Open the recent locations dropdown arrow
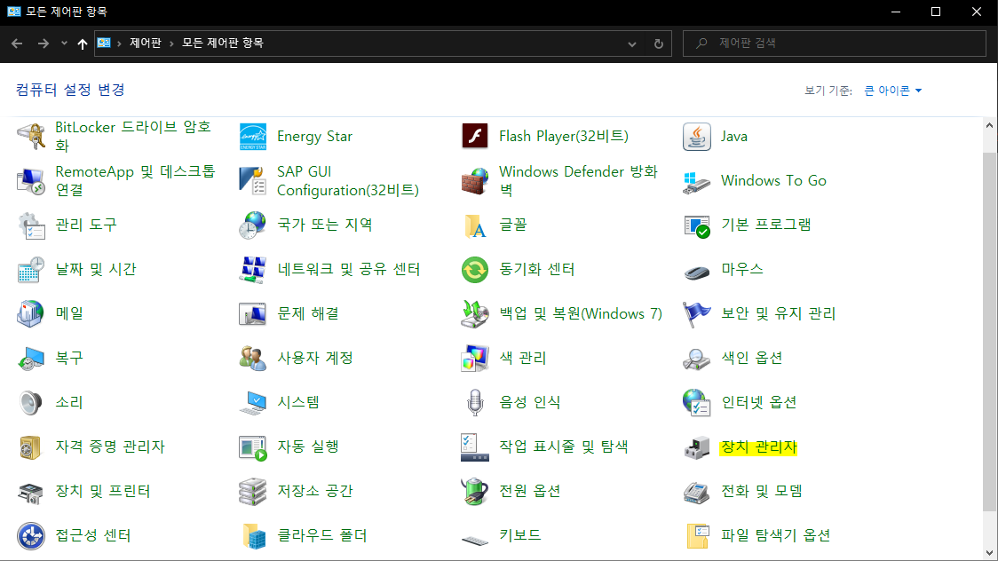This screenshot has width=998, height=561. 64,43
